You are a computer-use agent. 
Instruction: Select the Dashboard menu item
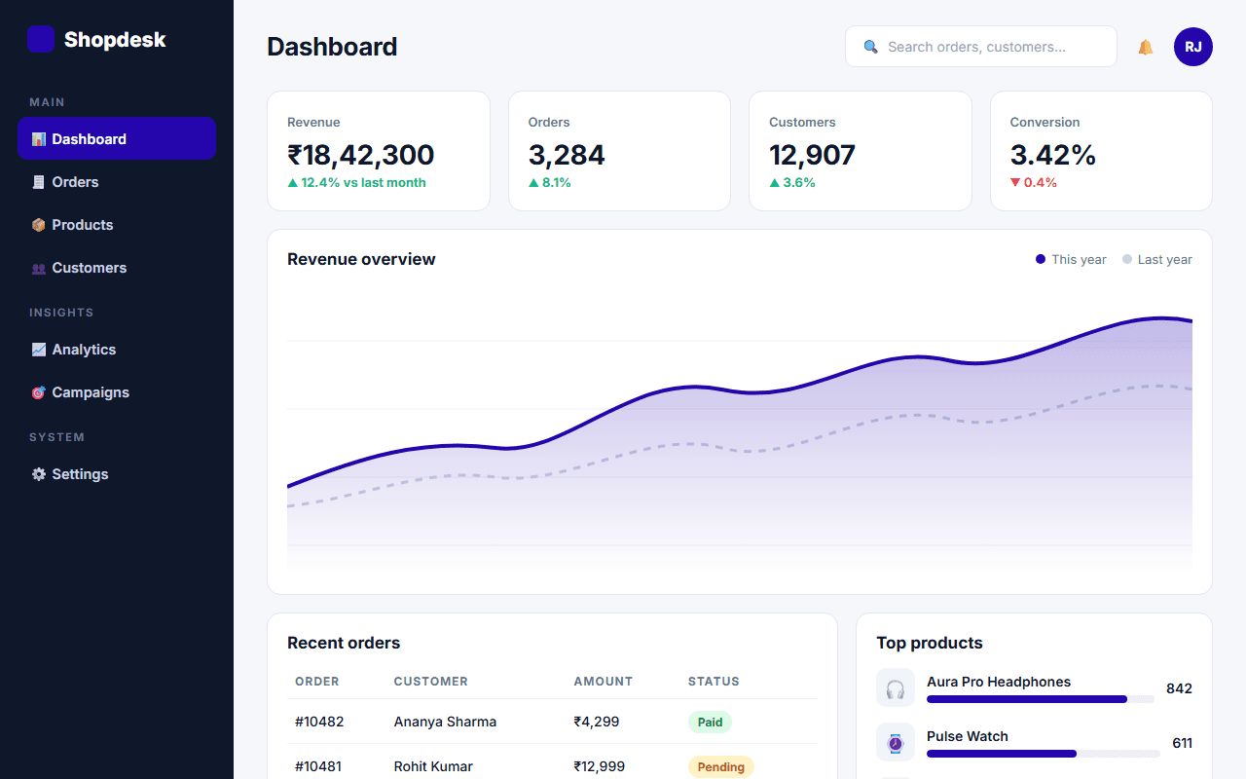(117, 138)
